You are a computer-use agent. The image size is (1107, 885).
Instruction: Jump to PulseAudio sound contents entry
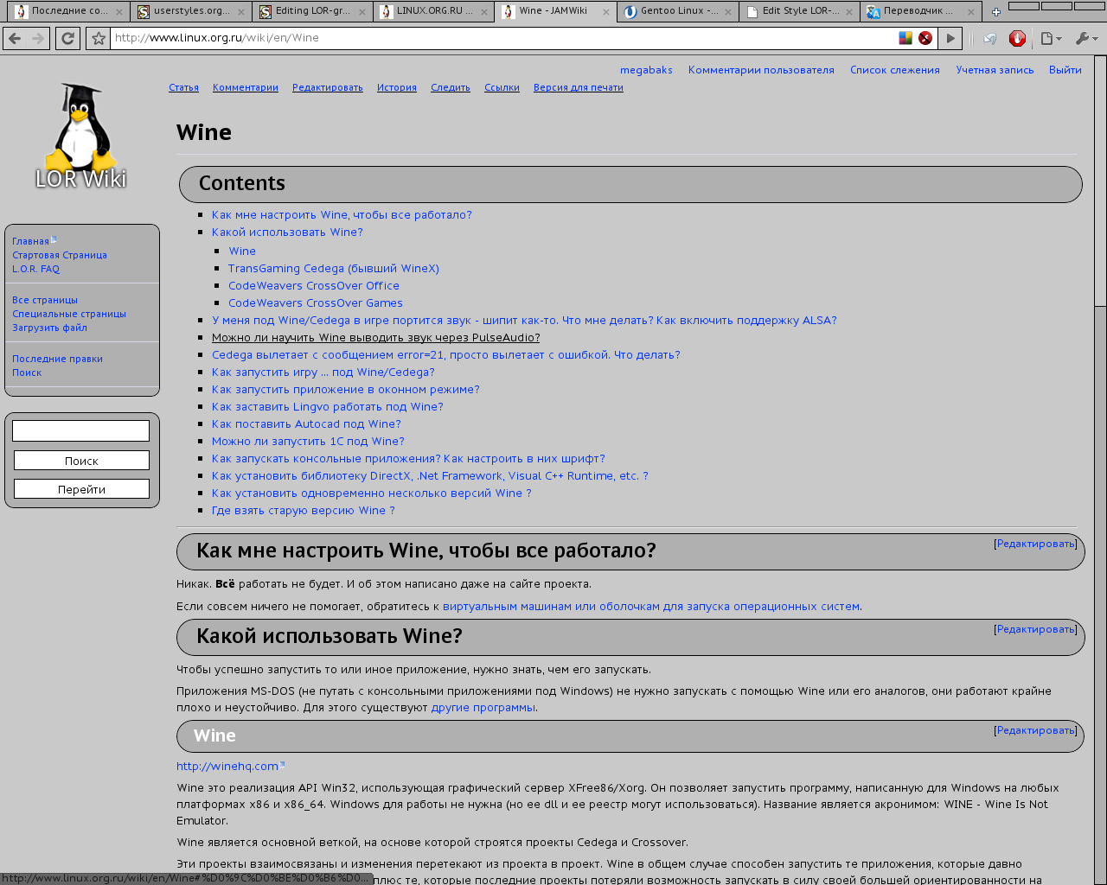click(375, 338)
